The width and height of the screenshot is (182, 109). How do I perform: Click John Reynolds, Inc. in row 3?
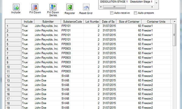(x=48, y=35)
